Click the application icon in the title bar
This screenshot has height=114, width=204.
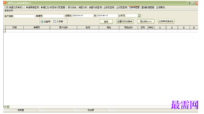click(5, 3)
